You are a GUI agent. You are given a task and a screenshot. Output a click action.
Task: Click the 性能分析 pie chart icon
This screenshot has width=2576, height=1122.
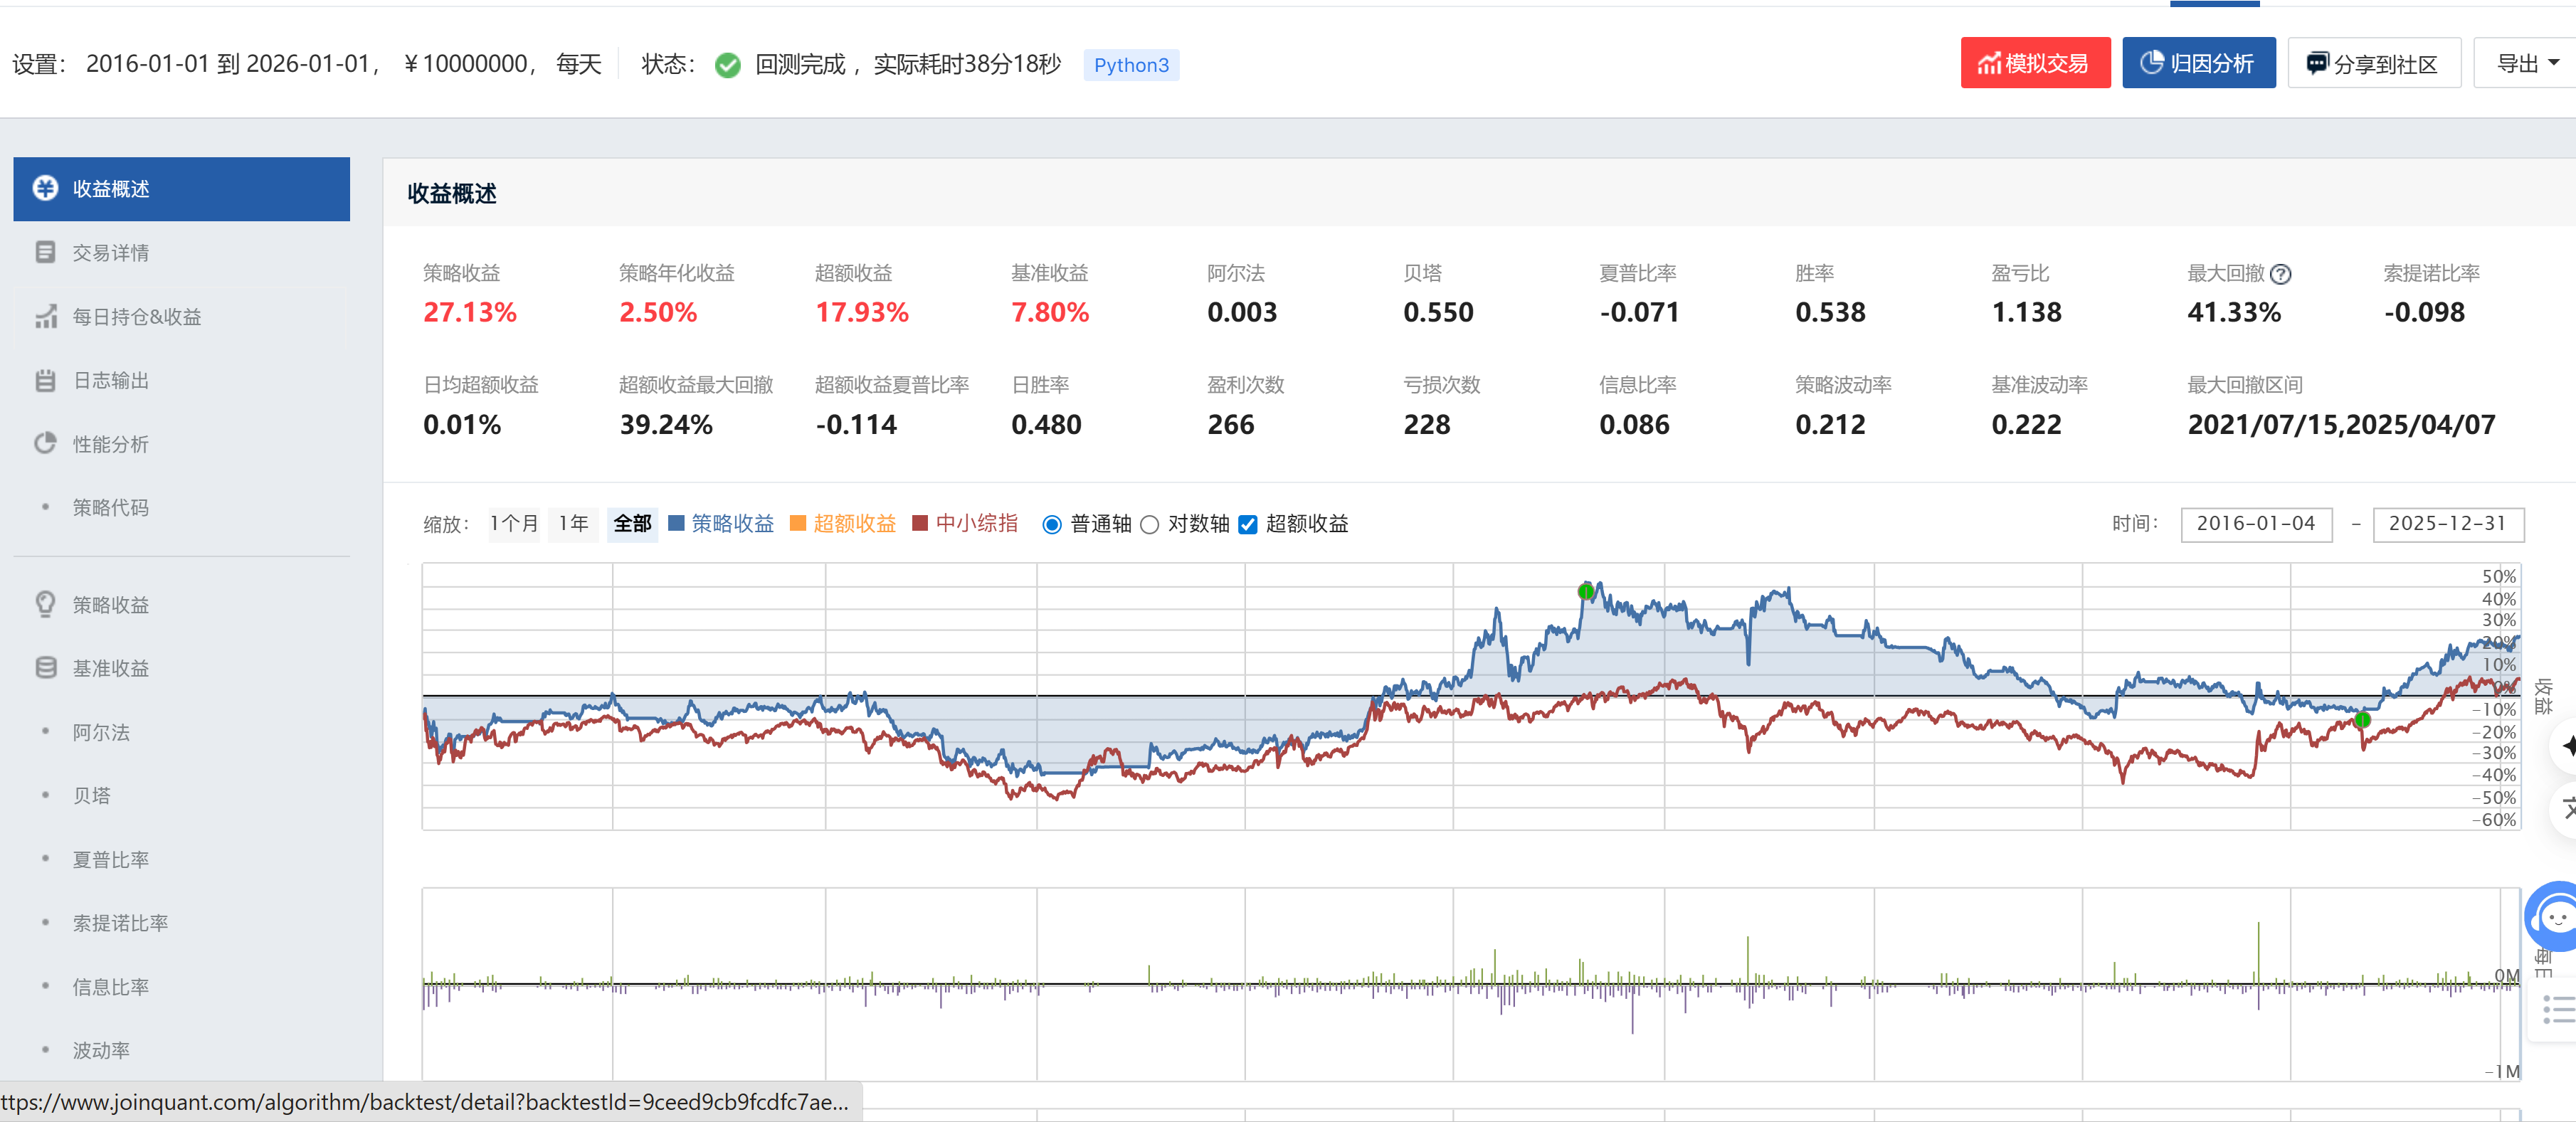pyautogui.click(x=46, y=443)
